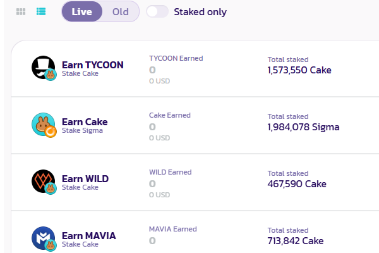Switch to grid card view icon

21,11
